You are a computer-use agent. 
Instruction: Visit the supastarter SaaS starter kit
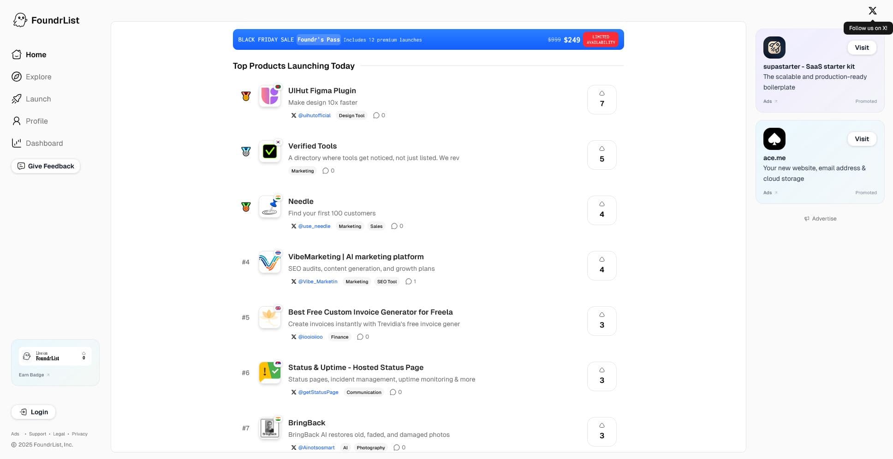click(862, 48)
